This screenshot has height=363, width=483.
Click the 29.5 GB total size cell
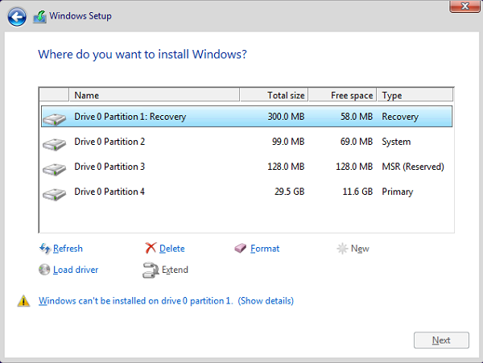pyautogui.click(x=290, y=192)
